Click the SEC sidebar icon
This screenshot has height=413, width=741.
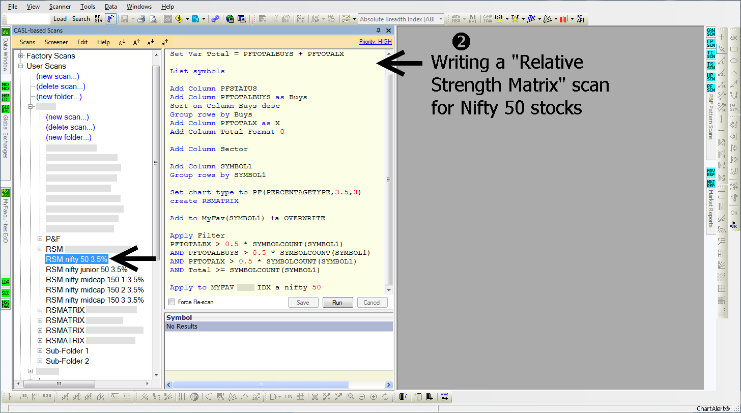click(6, 293)
